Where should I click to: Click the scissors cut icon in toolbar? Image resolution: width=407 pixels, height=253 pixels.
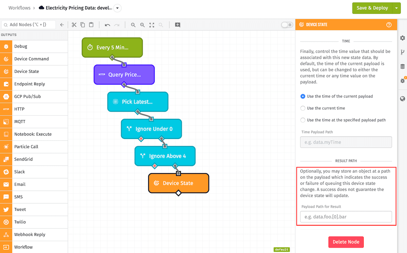pyautogui.click(x=74, y=25)
